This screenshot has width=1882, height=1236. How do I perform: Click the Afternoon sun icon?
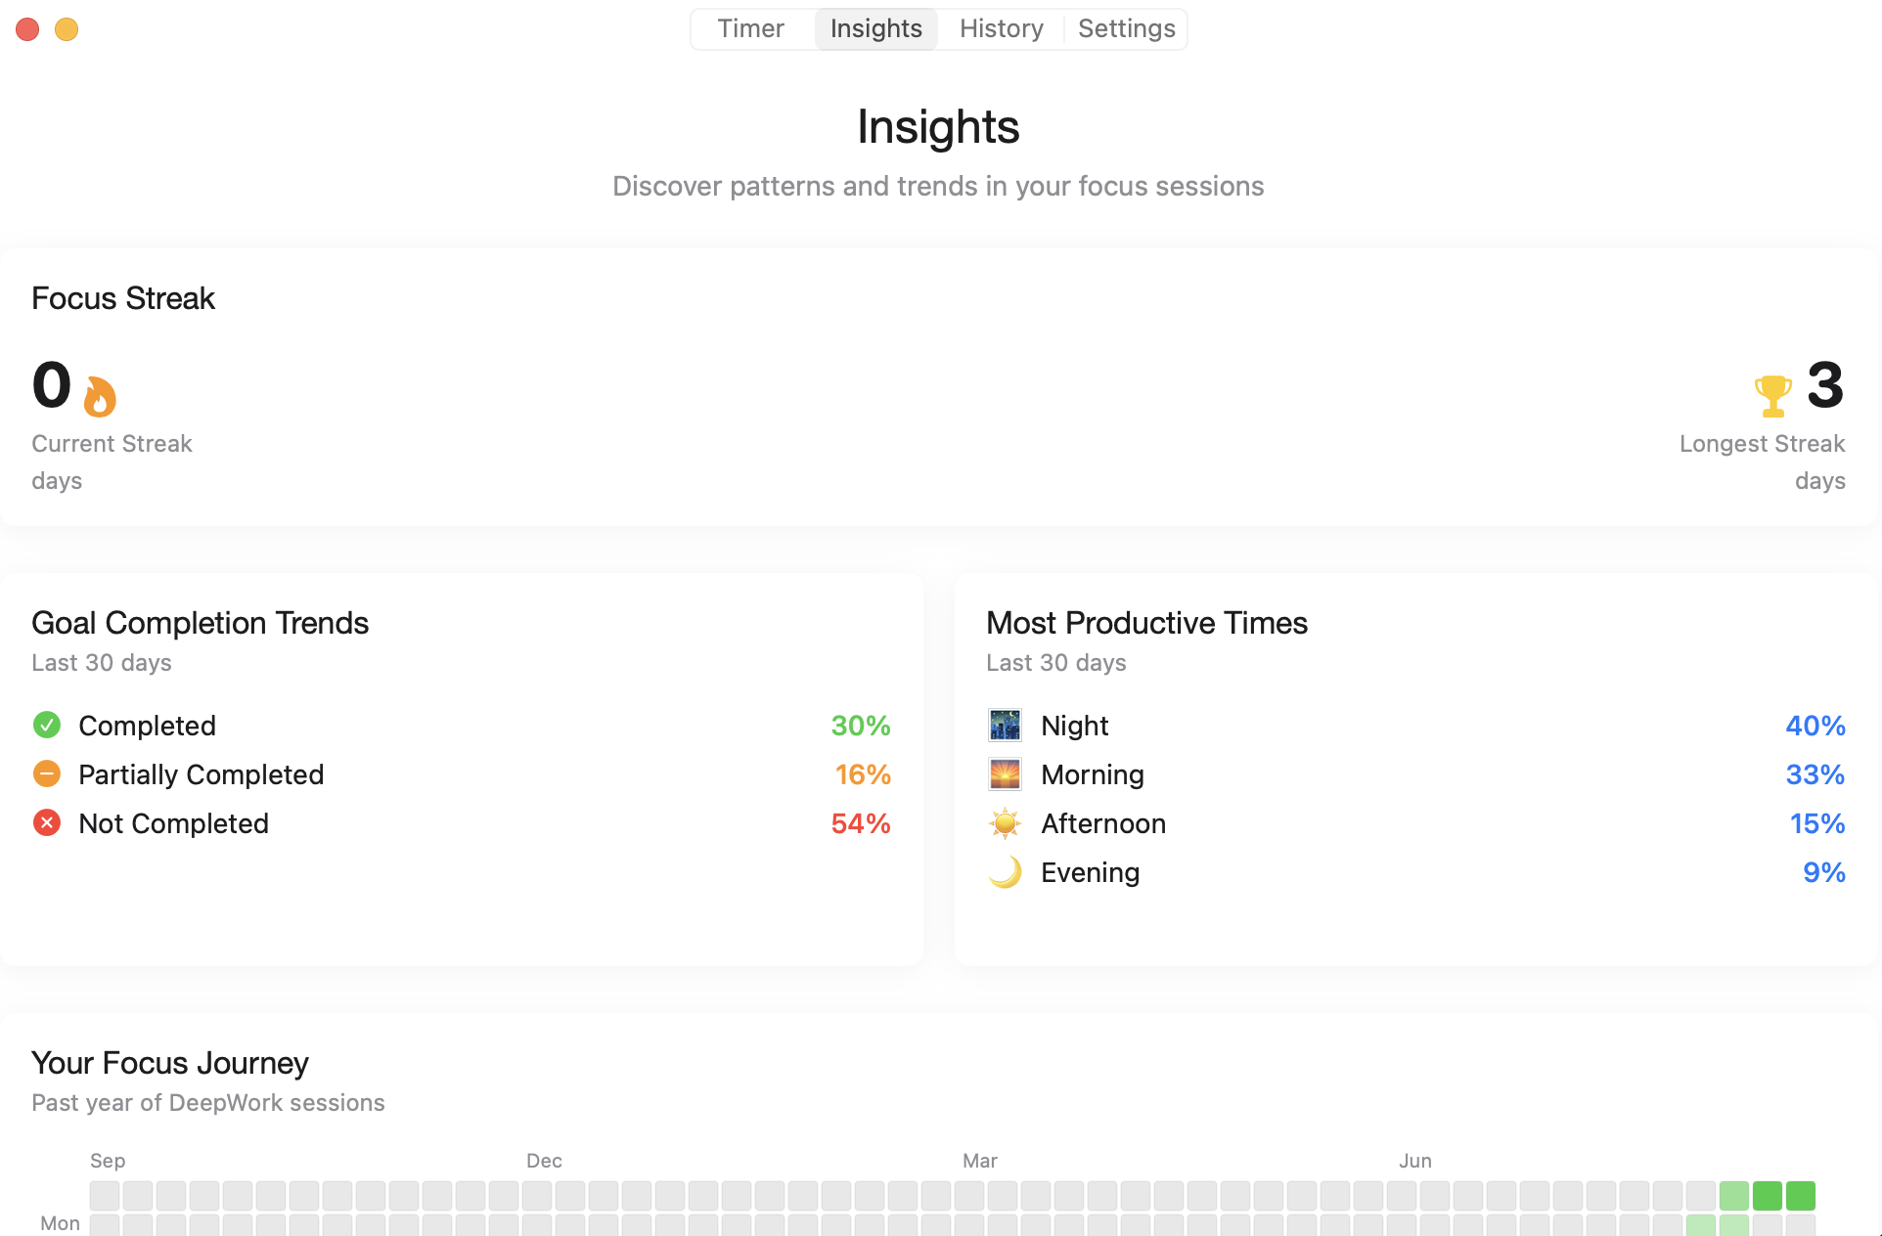1005,823
